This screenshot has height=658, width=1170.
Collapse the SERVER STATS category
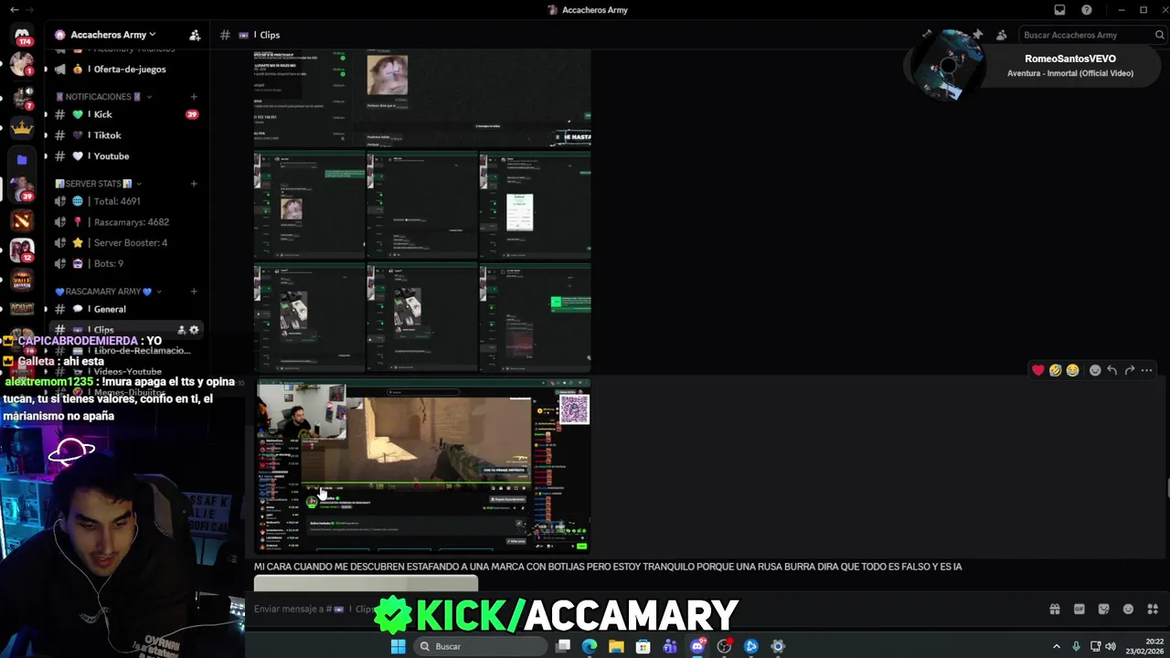(x=98, y=184)
